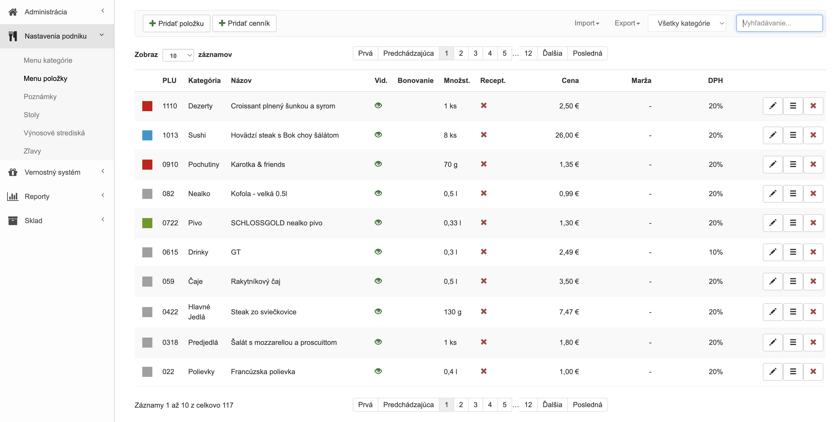Delete the Karotka & friends item
Screen dimensions: 836x422
point(813,164)
